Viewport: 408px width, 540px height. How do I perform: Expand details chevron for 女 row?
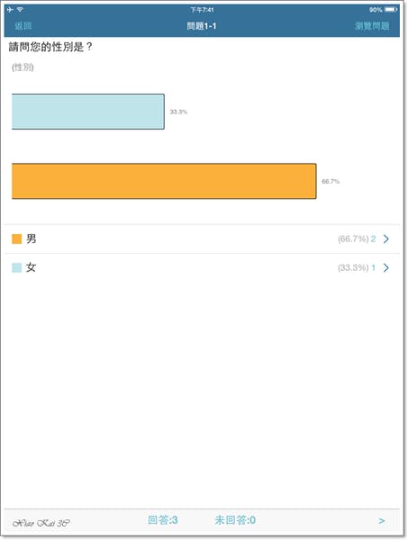[x=386, y=267]
